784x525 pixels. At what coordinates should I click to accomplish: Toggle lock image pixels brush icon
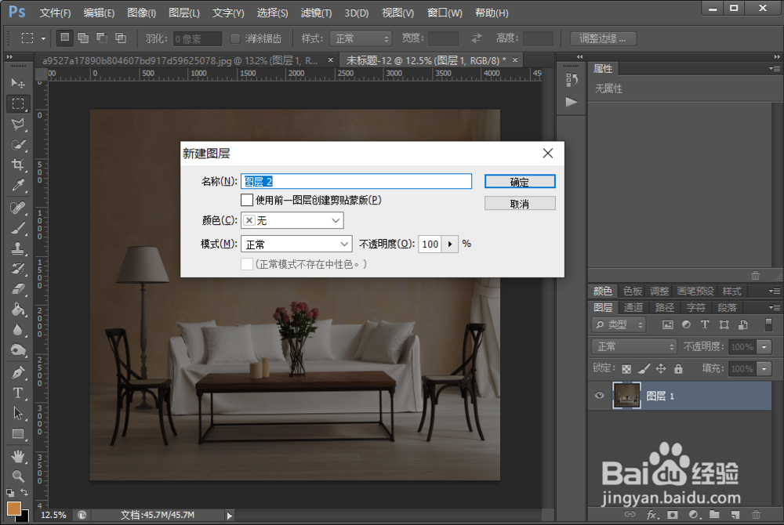click(x=644, y=368)
